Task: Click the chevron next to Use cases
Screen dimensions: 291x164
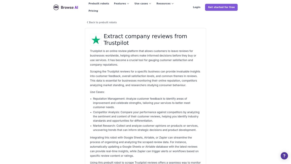Action: [150, 4]
